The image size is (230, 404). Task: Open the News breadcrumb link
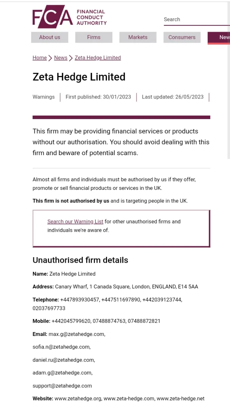[60, 58]
